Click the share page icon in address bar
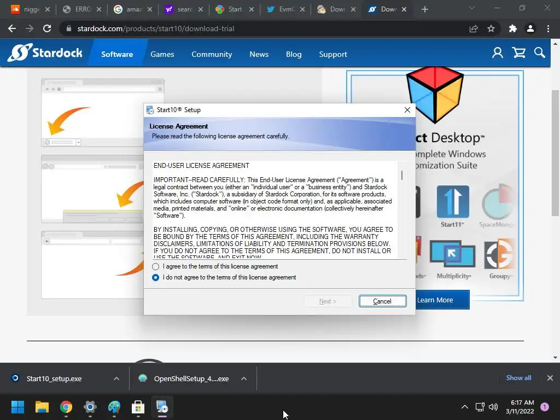 click(474, 28)
